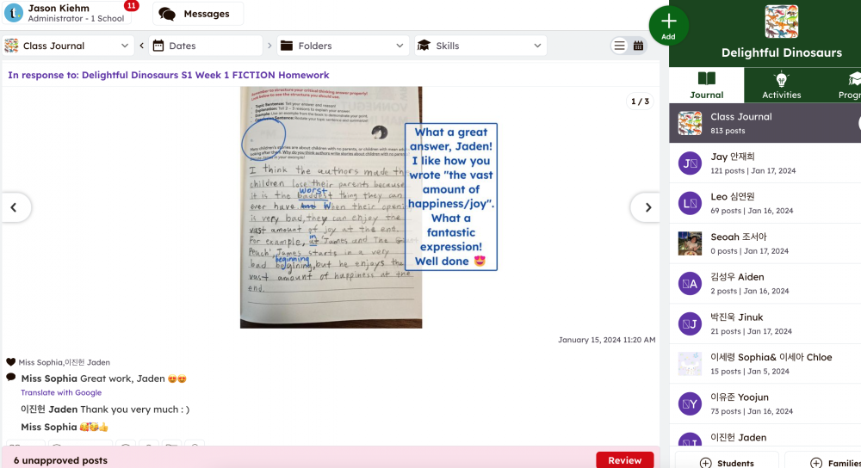
Task: Click the Messages speech bubble icon
Action: point(167,15)
